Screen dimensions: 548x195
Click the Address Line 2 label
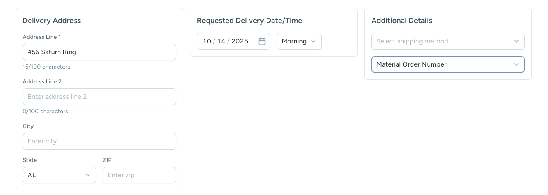pyautogui.click(x=42, y=82)
